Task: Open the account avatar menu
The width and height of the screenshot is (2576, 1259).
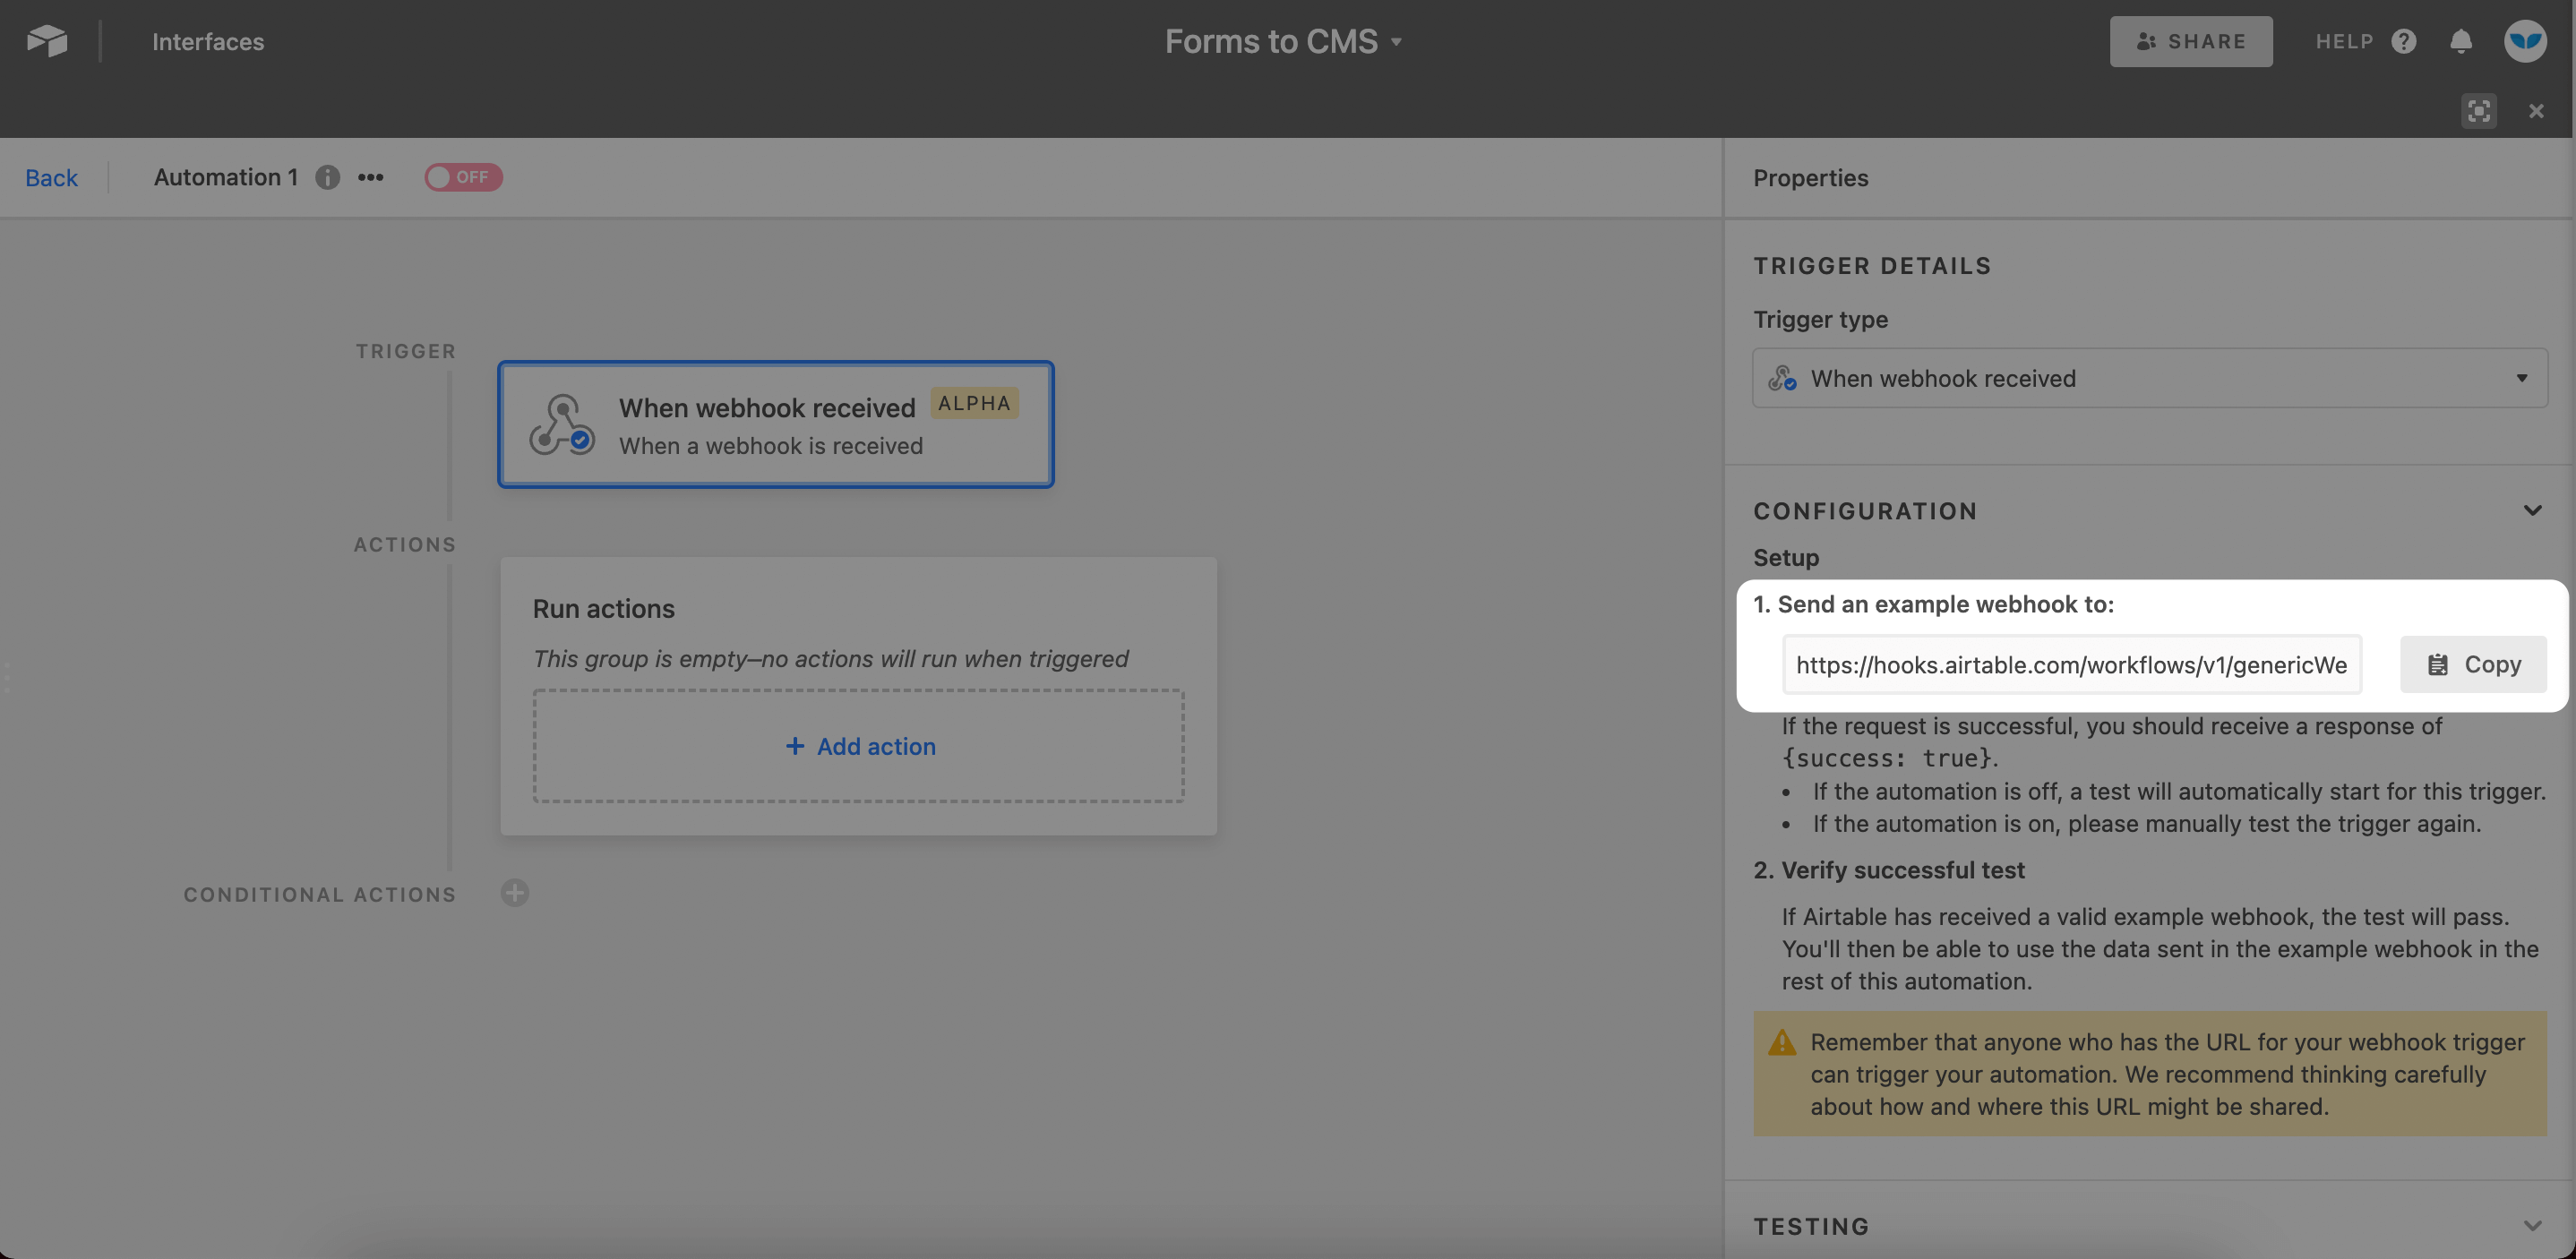Action: point(2525,41)
